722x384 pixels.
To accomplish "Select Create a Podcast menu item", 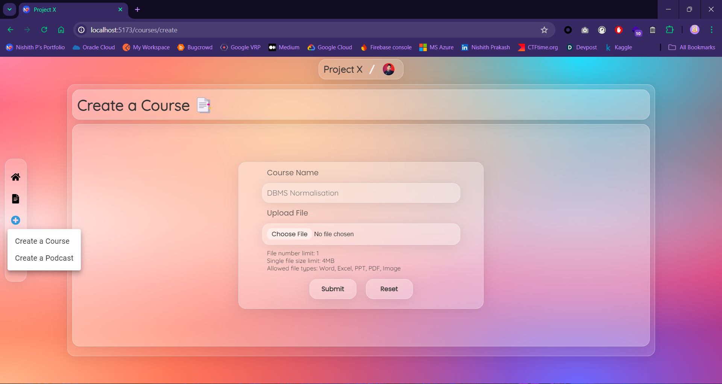I will click(x=44, y=258).
